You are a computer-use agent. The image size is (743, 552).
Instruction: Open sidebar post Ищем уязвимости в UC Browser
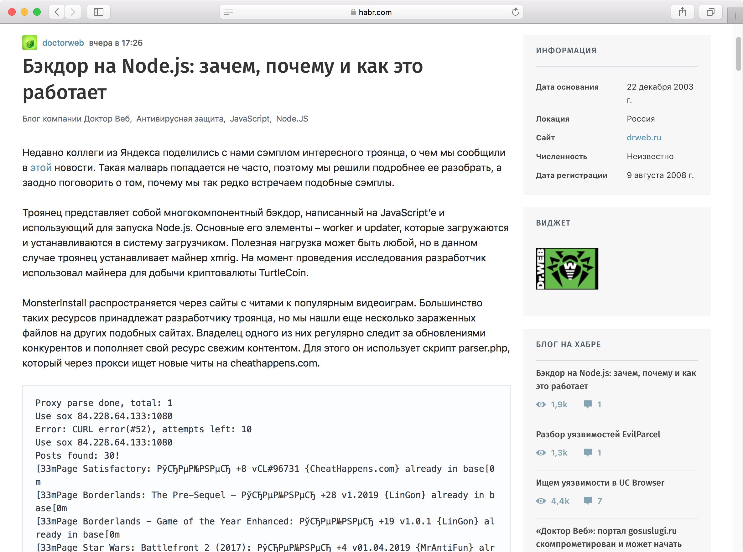coord(600,482)
